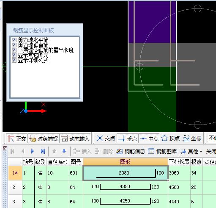Click drawing number 64 in row 2
The image size is (216, 208).
[76, 187]
